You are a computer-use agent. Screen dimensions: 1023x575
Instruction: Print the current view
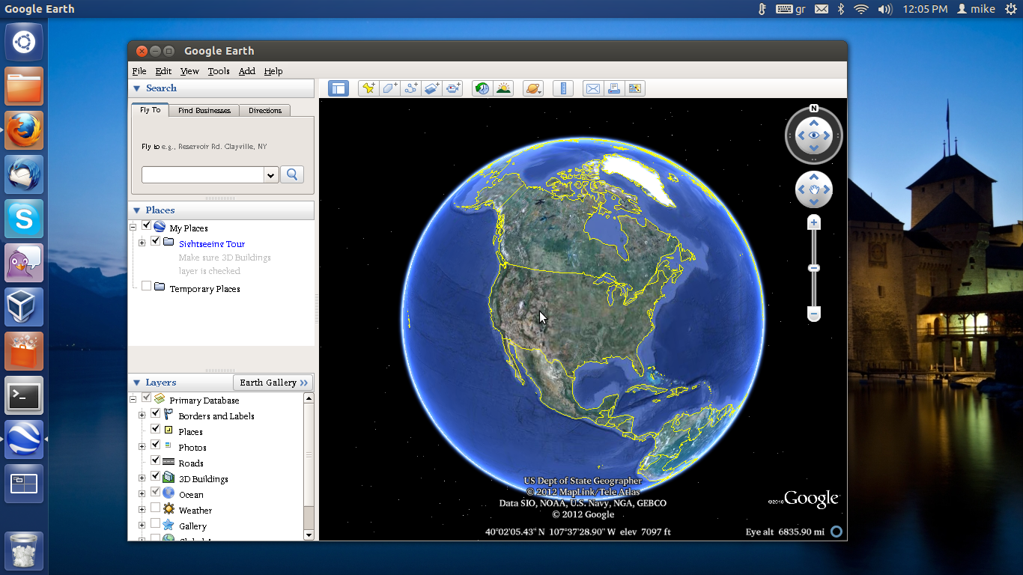pyautogui.click(x=613, y=88)
